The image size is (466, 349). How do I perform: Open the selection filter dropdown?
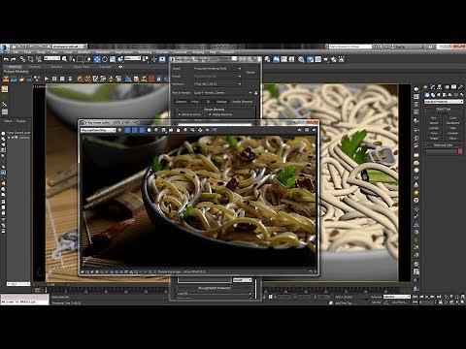point(52,58)
